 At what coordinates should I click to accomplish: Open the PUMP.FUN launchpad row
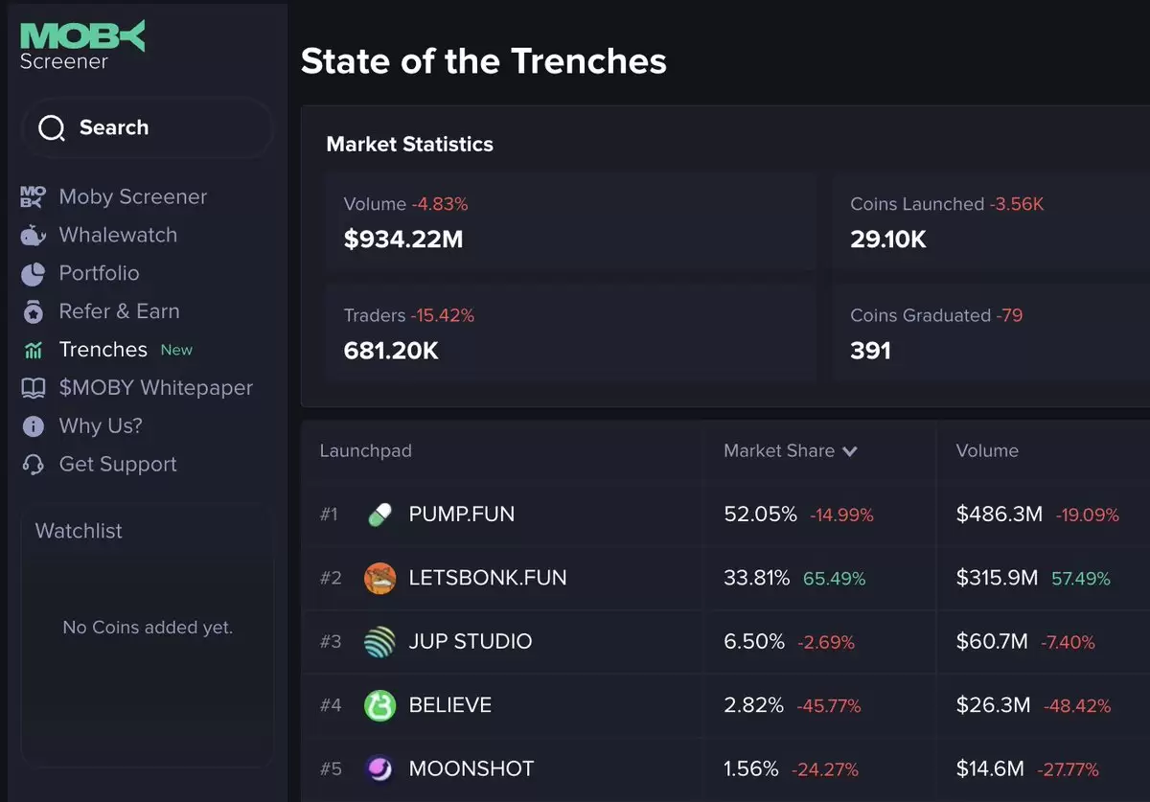(x=725, y=515)
